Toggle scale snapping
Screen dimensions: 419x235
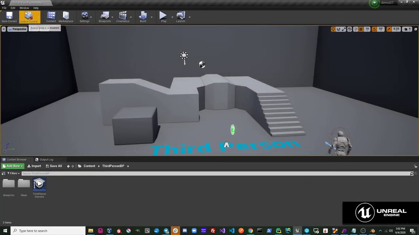(389, 29)
